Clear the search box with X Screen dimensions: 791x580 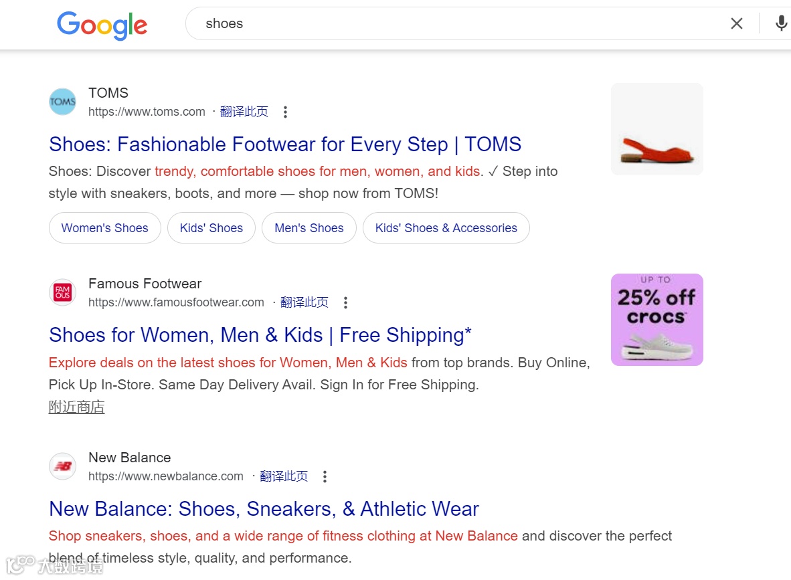point(736,24)
